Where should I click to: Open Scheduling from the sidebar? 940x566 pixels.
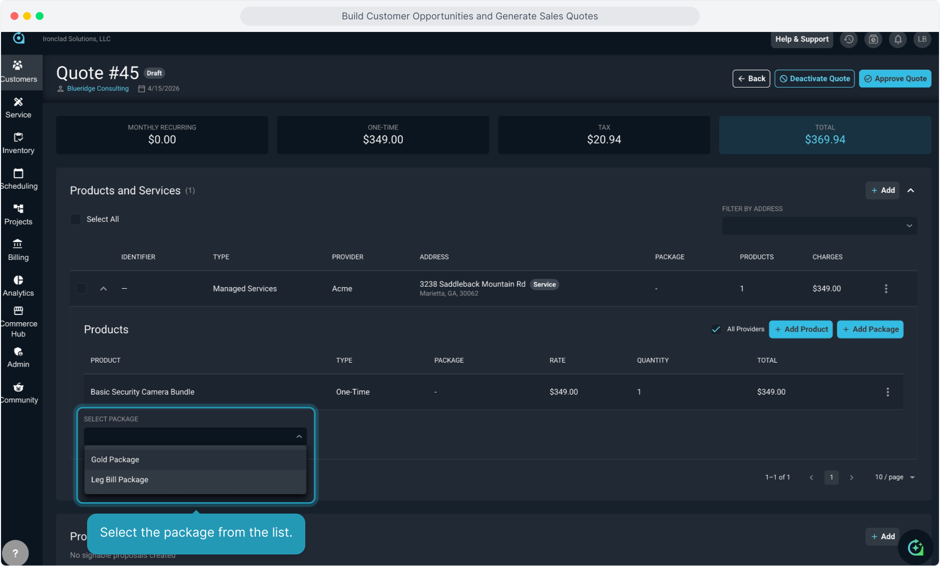(x=18, y=179)
